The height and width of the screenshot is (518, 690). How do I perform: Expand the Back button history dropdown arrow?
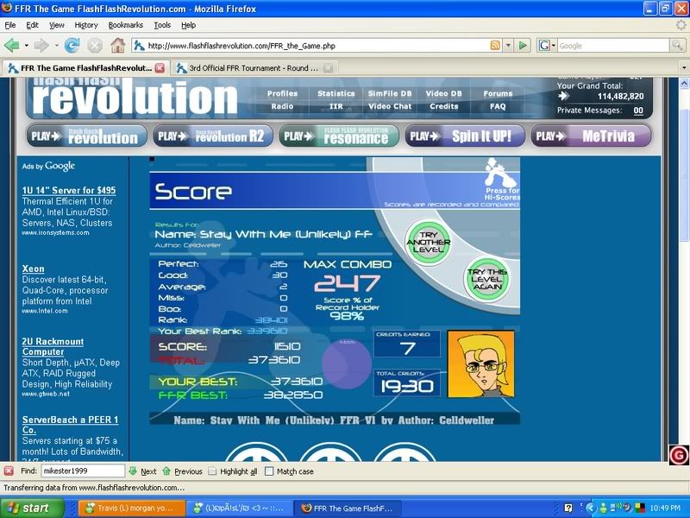[25, 45]
